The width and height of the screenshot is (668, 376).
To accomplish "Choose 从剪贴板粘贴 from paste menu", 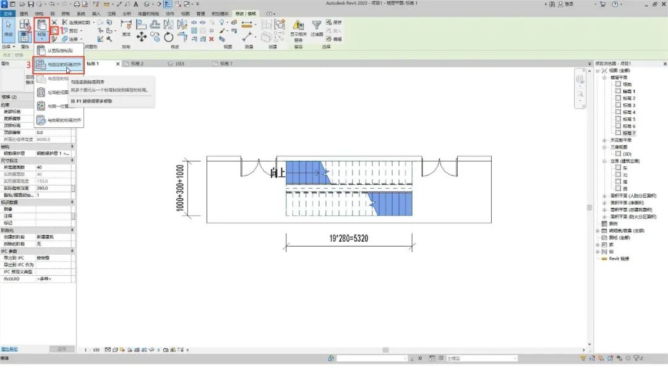I will coord(59,50).
